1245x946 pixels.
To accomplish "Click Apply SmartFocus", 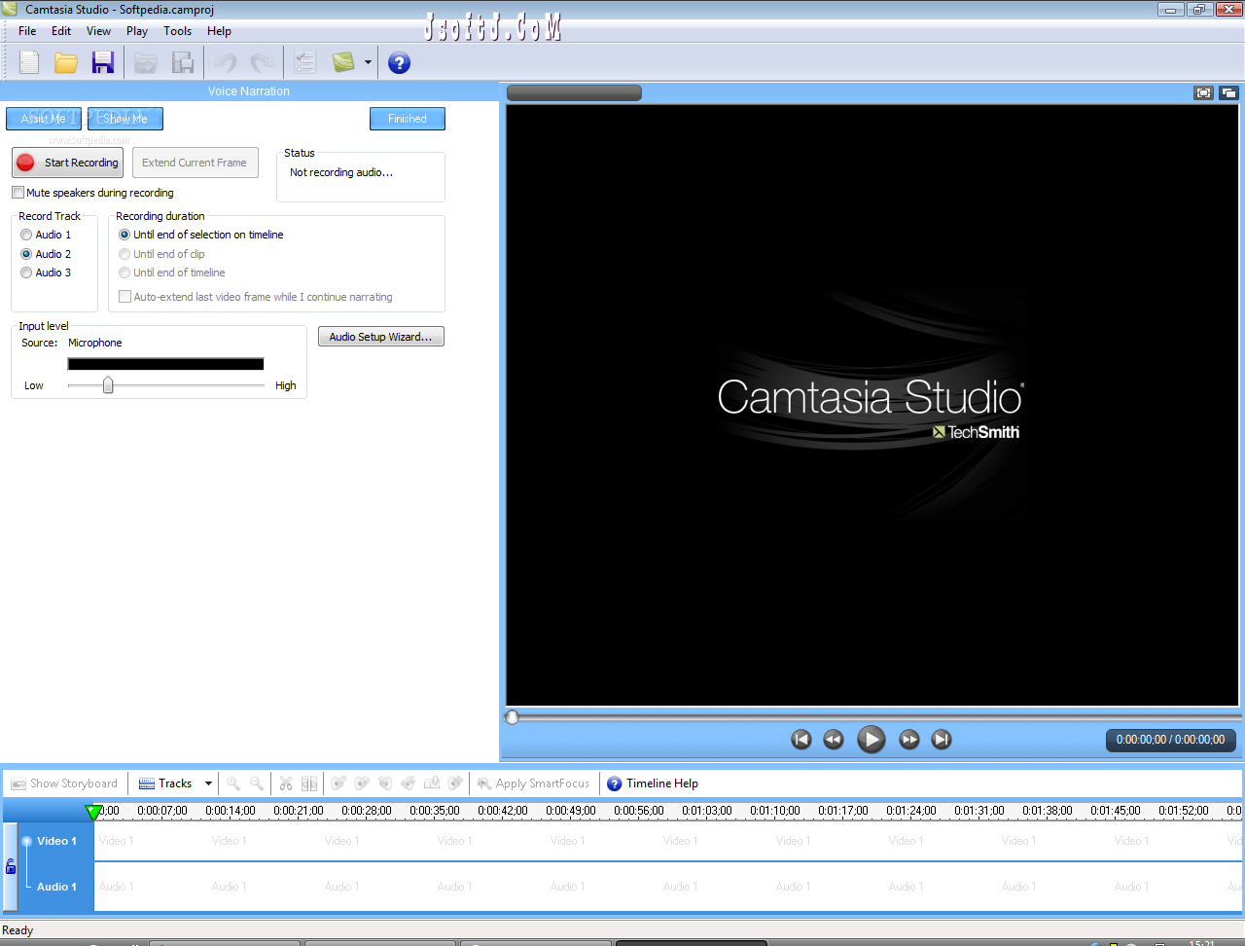I will point(533,783).
